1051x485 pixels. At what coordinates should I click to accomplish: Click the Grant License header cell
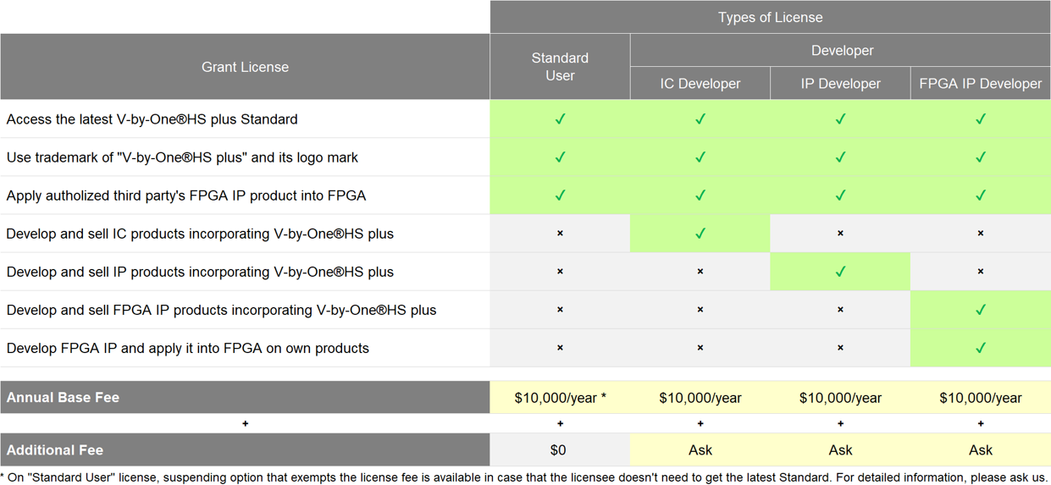coord(245,67)
